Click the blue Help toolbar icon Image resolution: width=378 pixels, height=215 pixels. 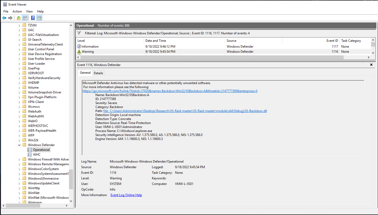(x=33, y=18)
